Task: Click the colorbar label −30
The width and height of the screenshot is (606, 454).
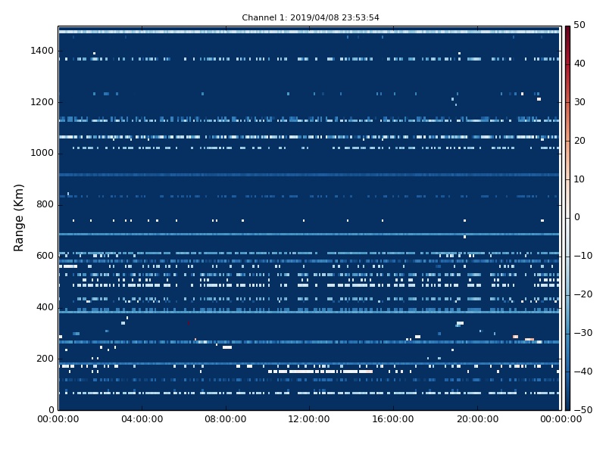Action: pyautogui.click(x=583, y=333)
